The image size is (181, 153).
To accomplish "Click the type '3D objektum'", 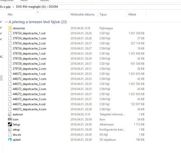I will (x=108, y=140).
